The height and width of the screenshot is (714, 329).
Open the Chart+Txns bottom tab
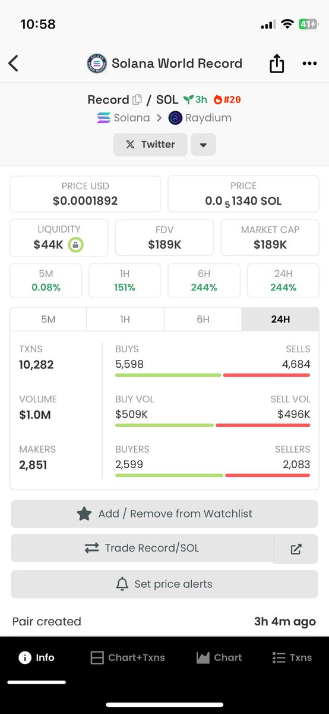[128, 657]
